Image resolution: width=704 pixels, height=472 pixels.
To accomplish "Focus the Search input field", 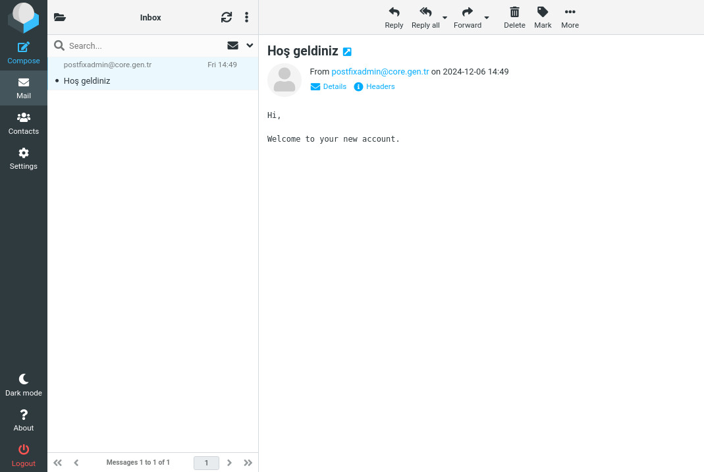I will tap(144, 46).
